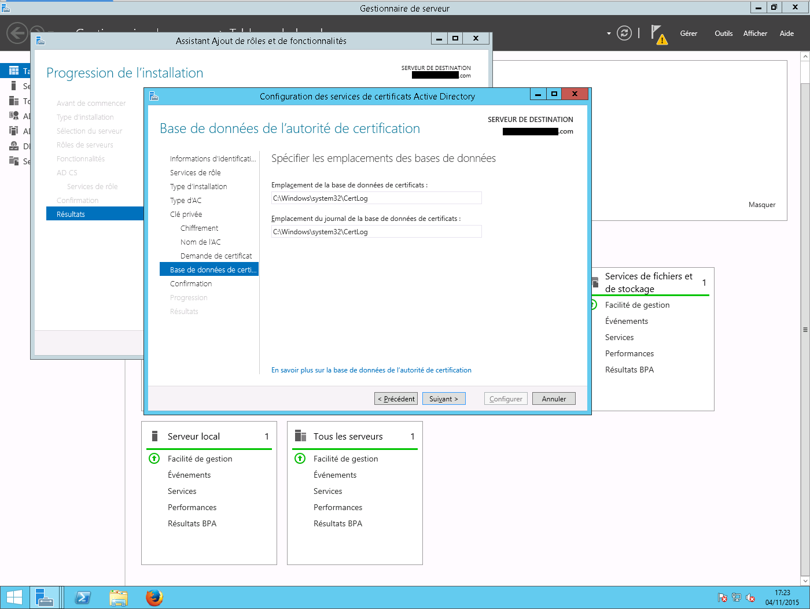Open the Gérer menu
The image size is (810, 609).
coord(689,34)
